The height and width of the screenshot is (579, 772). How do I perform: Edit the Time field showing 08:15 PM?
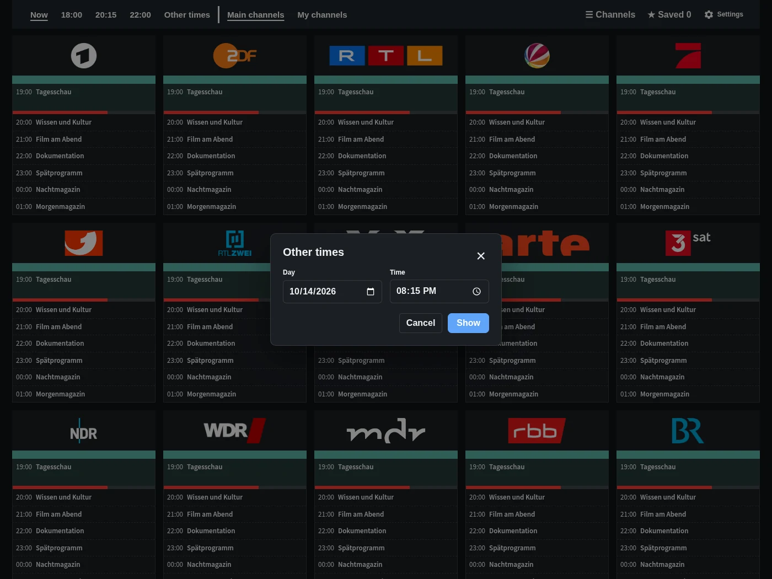439,292
